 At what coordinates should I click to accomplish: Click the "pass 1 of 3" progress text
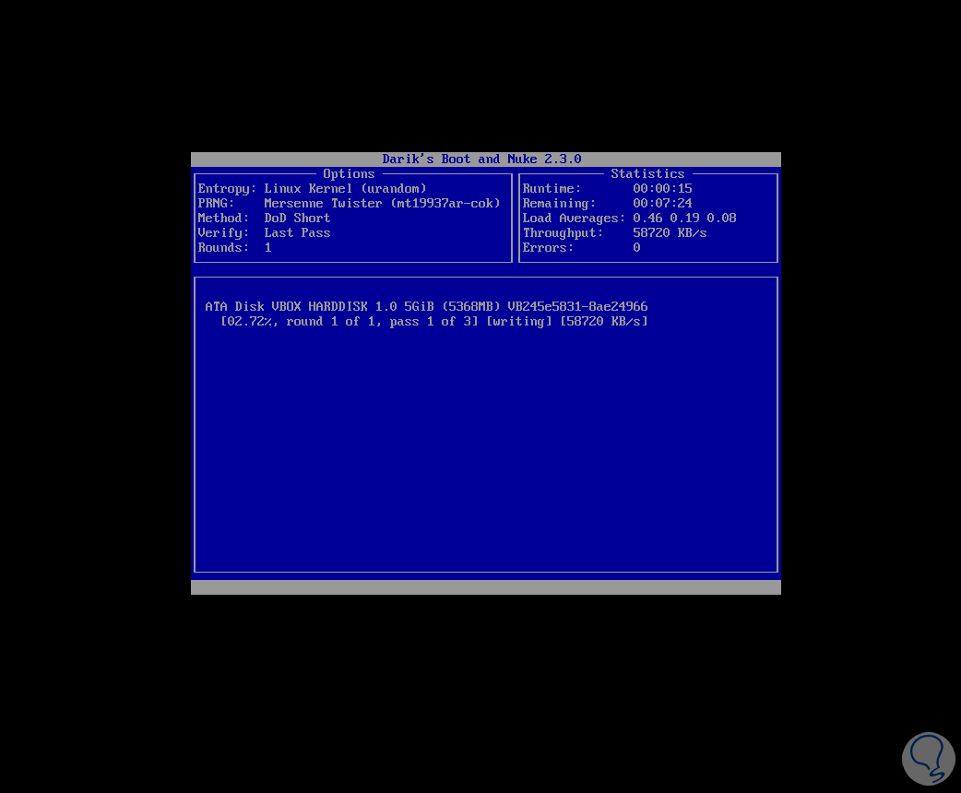[x=431, y=322]
